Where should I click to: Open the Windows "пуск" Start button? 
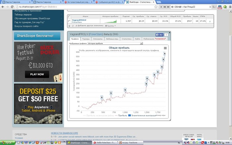click(x=8, y=143)
